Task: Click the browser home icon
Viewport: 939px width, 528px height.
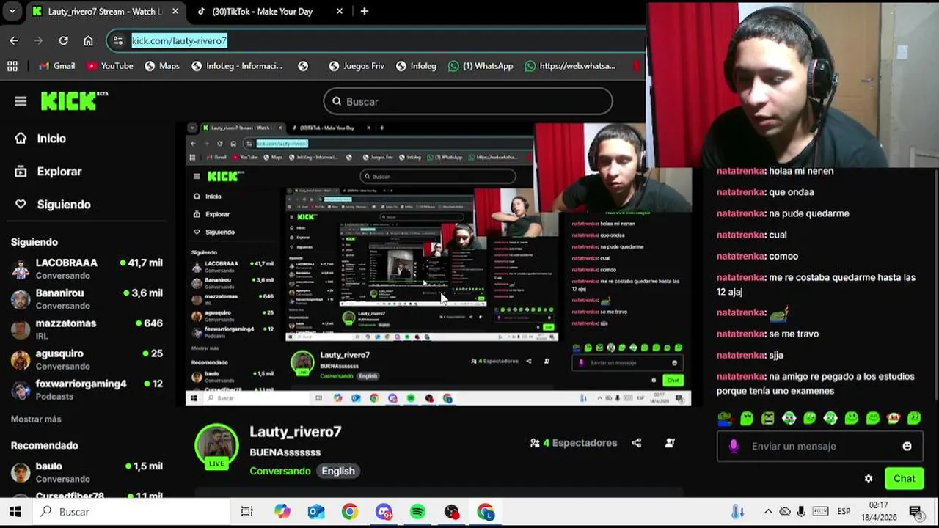Action: coord(88,41)
